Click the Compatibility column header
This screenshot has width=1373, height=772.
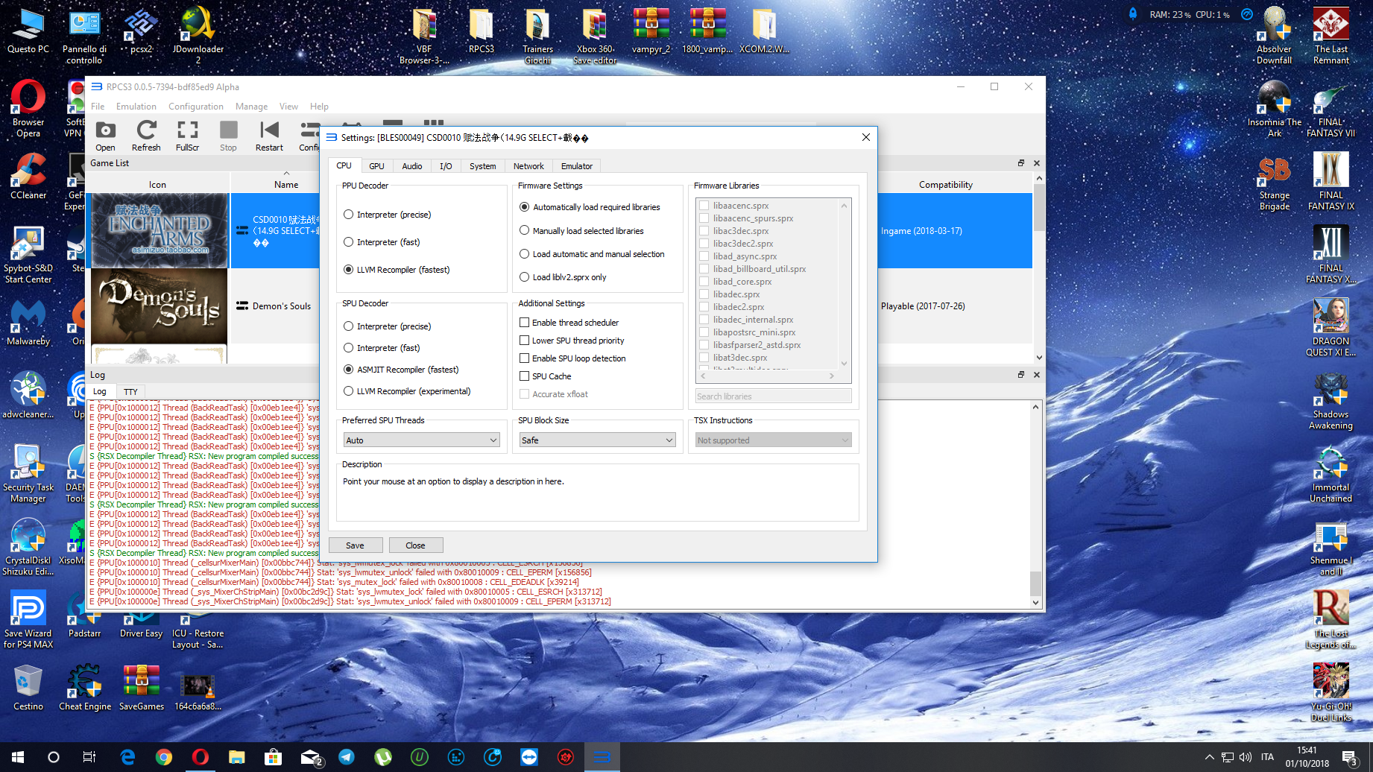coord(945,185)
